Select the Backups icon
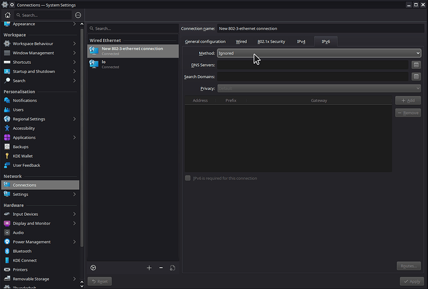 point(7,147)
